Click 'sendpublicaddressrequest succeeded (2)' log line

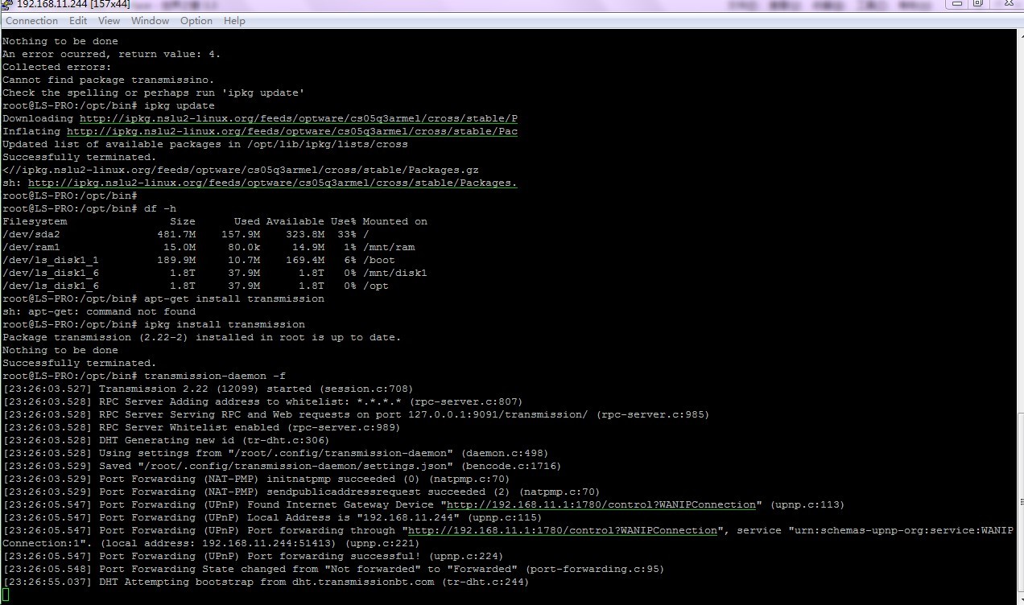coord(302,492)
